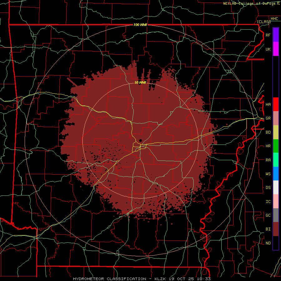Click the dark green HR legend swatch

pyautogui.click(x=276, y=146)
